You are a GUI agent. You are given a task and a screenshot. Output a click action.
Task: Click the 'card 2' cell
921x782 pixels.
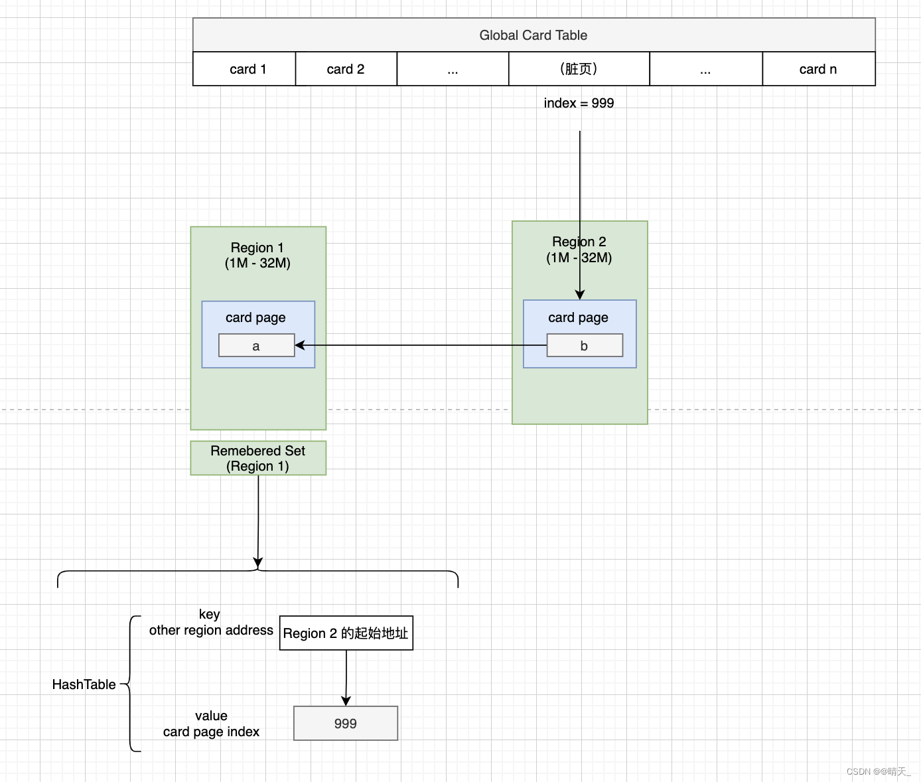pyautogui.click(x=346, y=69)
